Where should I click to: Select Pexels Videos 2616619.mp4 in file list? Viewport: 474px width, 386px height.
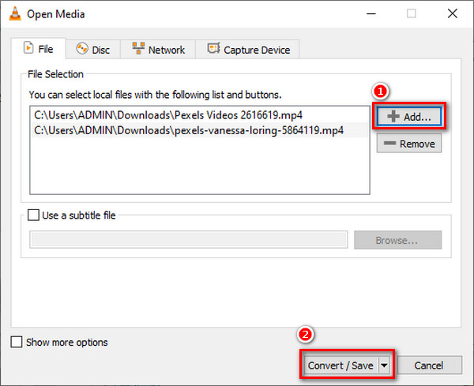199,115
